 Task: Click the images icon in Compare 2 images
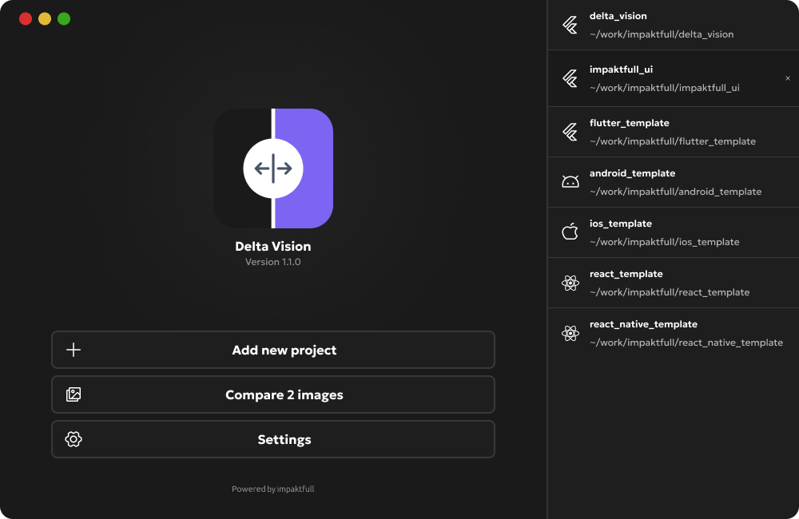tap(74, 394)
